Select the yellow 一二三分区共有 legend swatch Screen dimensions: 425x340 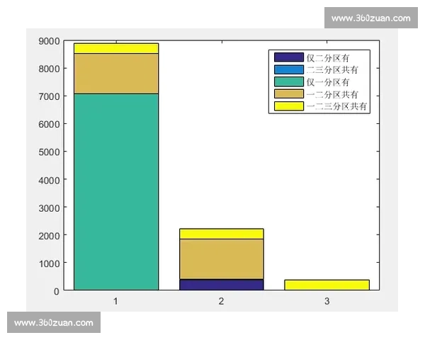pyautogui.click(x=287, y=106)
